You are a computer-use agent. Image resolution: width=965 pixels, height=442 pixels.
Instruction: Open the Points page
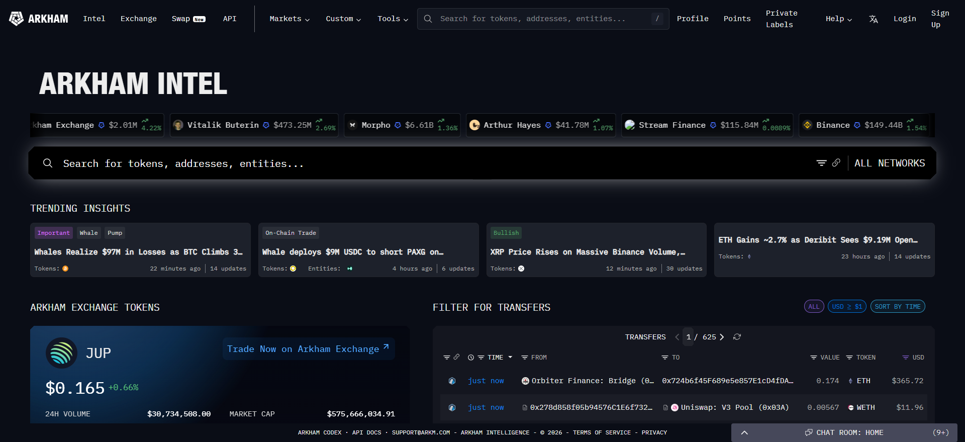pos(737,19)
